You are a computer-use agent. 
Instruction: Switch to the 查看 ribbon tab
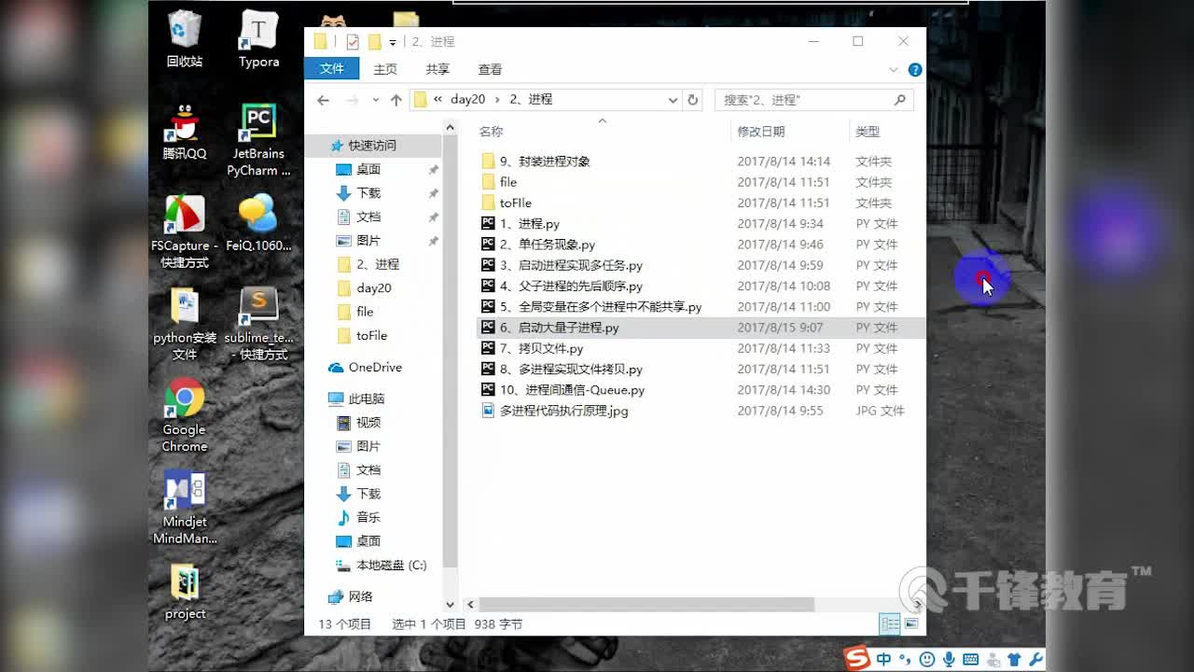click(x=489, y=68)
